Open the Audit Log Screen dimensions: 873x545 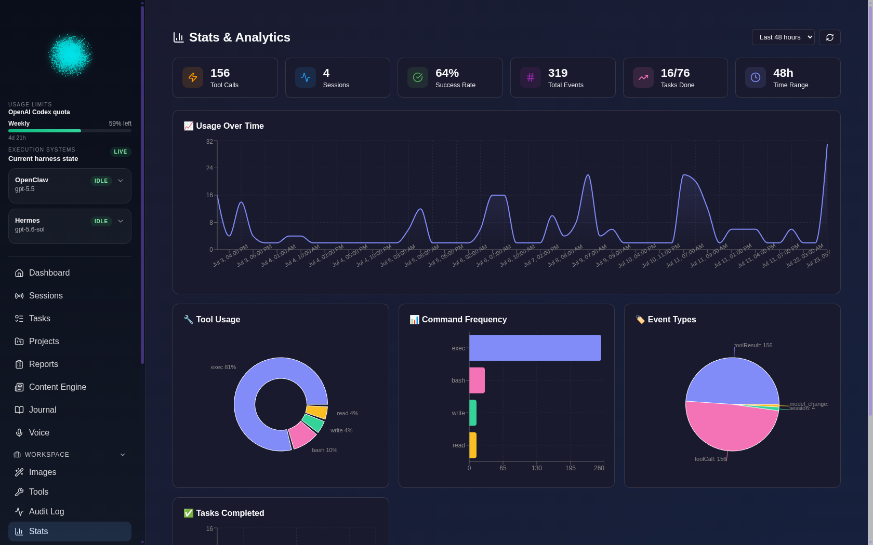(x=70, y=512)
